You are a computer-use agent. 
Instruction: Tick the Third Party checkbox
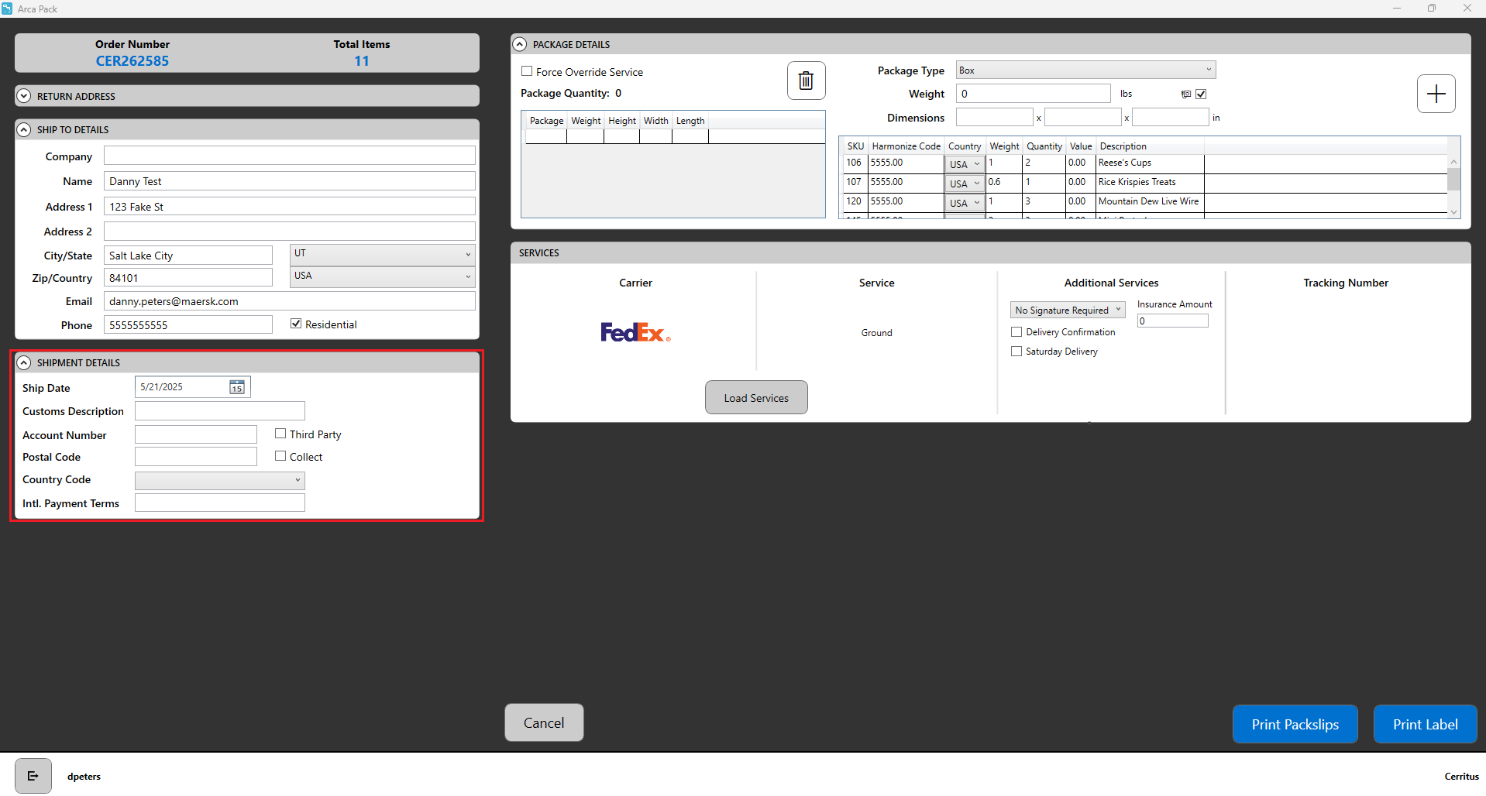[280, 434]
